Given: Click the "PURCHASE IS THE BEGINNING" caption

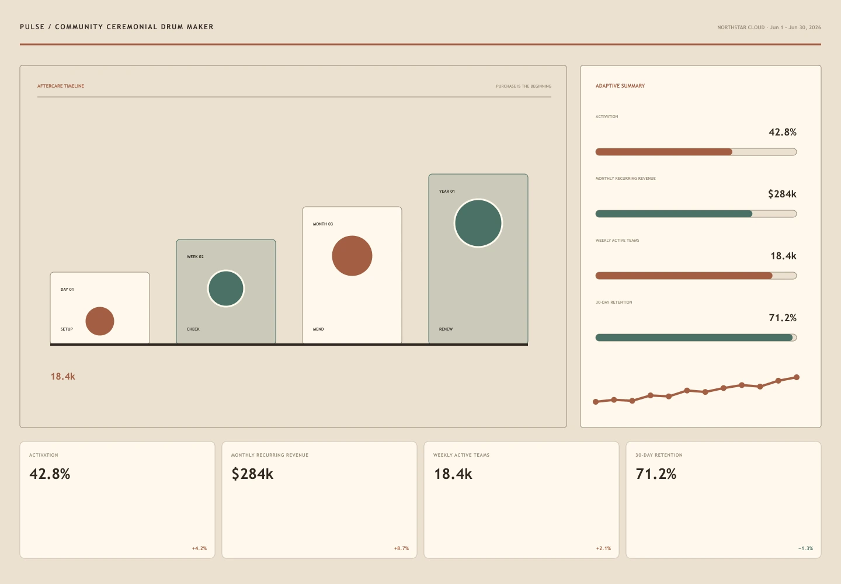Looking at the screenshot, I should (524, 86).
